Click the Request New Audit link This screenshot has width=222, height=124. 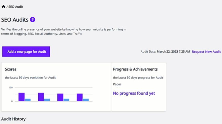tap(206, 52)
